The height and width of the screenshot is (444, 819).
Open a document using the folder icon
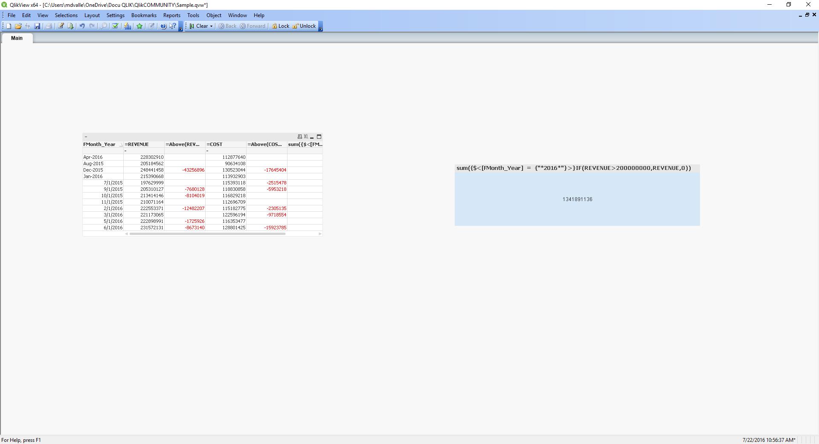pos(18,26)
